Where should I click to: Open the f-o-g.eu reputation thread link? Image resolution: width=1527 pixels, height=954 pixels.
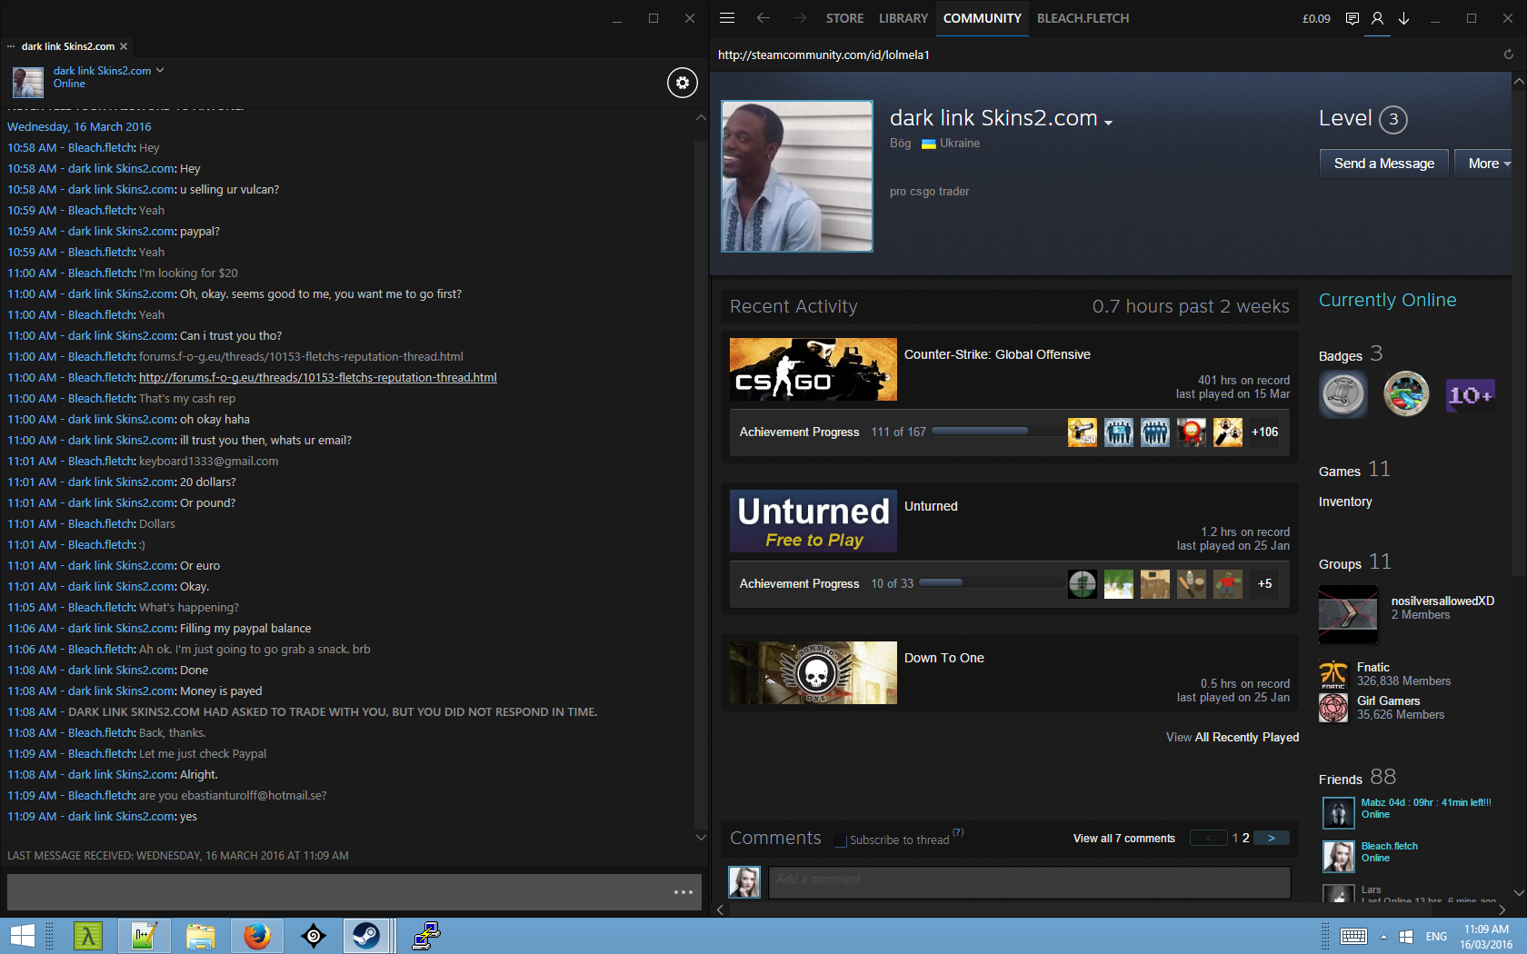[x=317, y=378]
